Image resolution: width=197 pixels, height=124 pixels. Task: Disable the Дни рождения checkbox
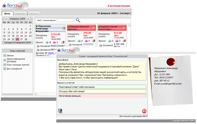click(x=4, y=69)
